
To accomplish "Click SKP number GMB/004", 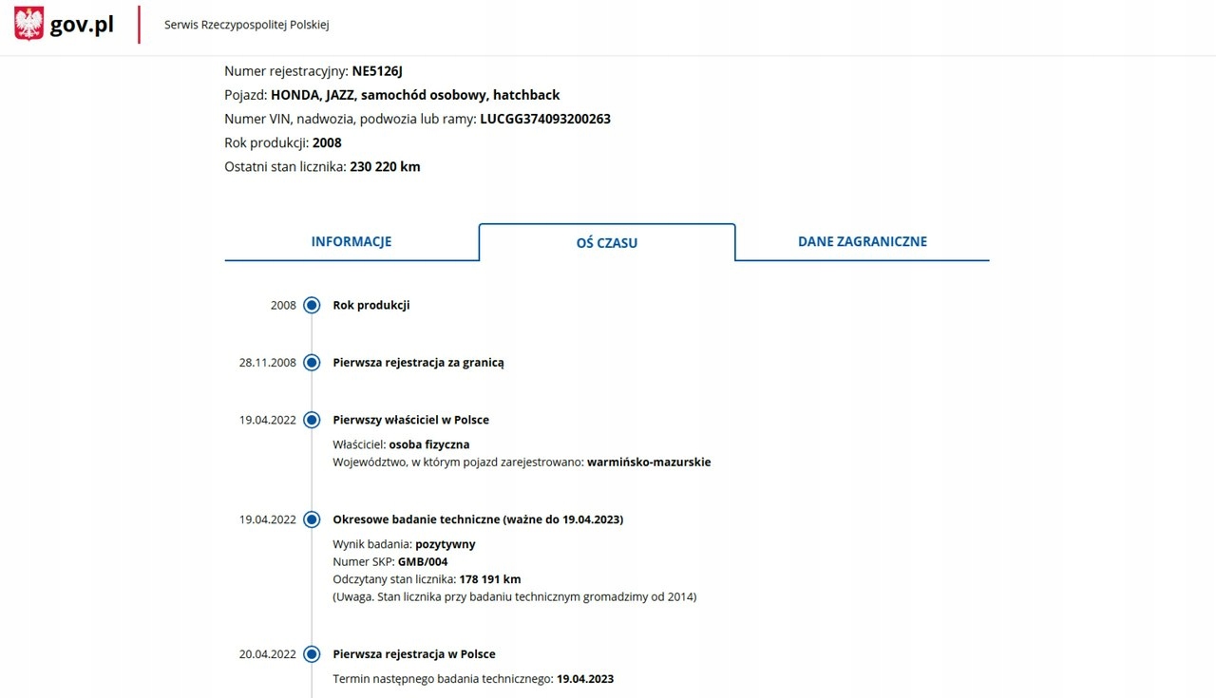I will point(423,561).
